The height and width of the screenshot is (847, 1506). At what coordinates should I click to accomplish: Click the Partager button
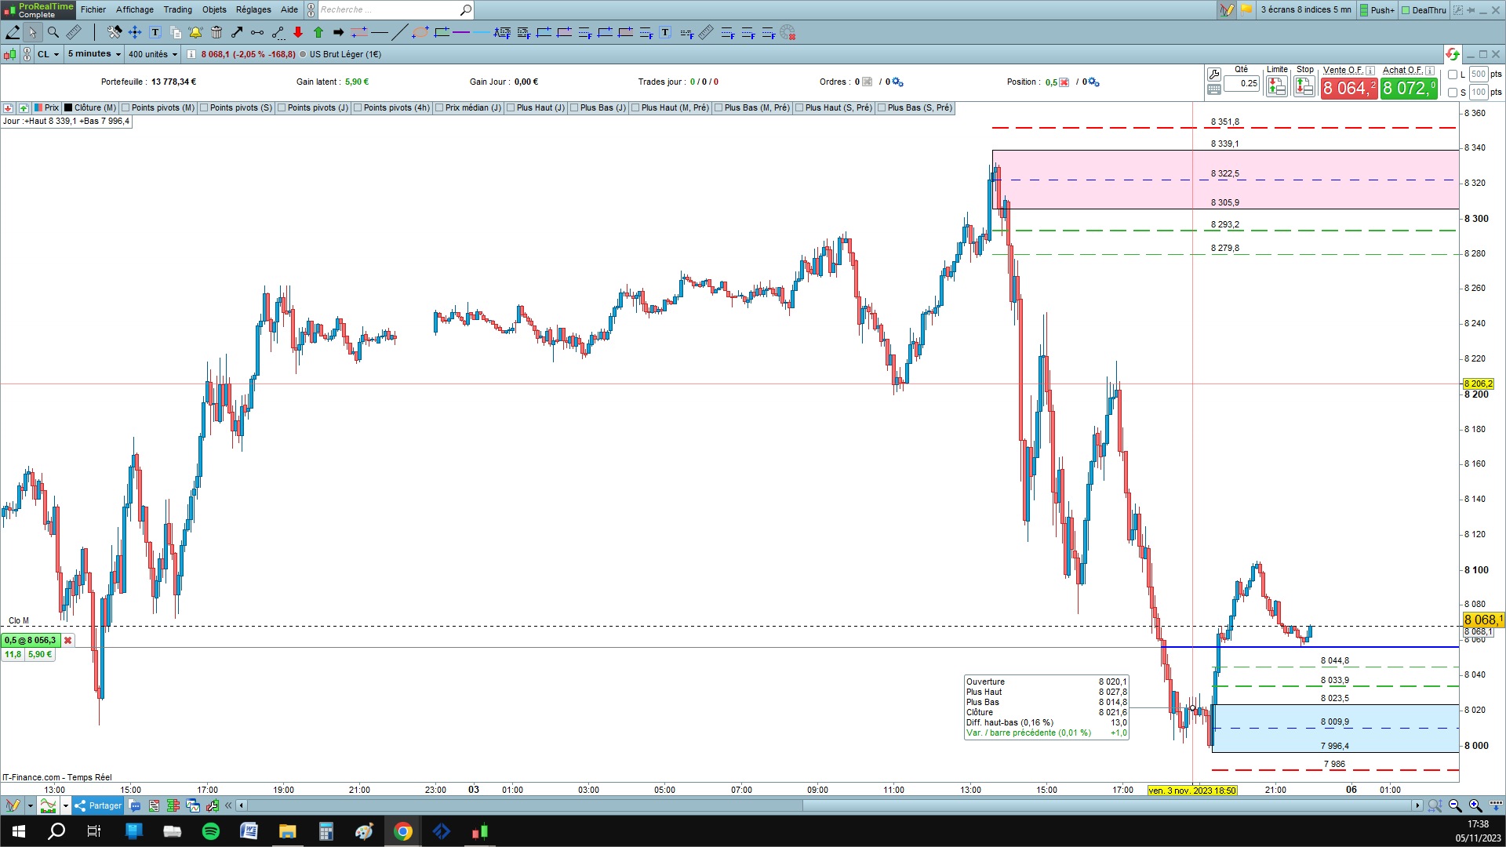pos(98,805)
